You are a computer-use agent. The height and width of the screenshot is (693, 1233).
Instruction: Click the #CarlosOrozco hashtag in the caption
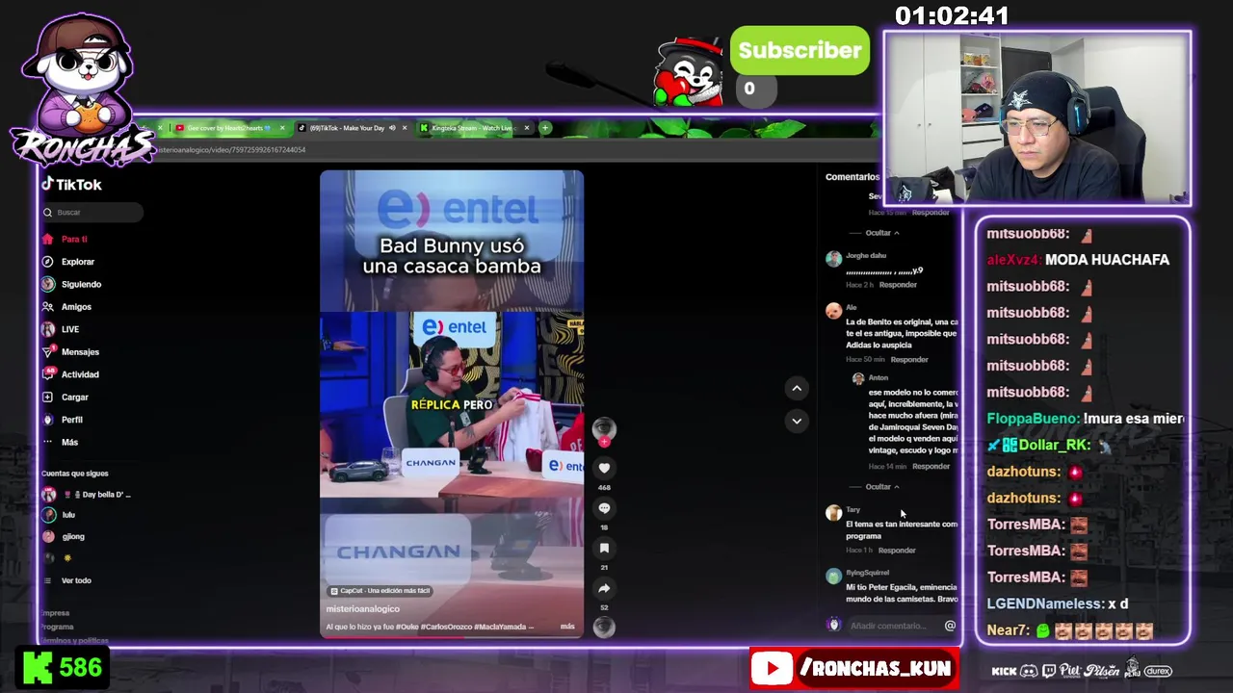point(446,627)
